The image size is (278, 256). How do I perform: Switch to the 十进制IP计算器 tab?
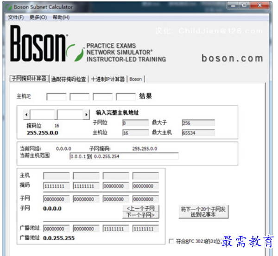click(x=108, y=79)
